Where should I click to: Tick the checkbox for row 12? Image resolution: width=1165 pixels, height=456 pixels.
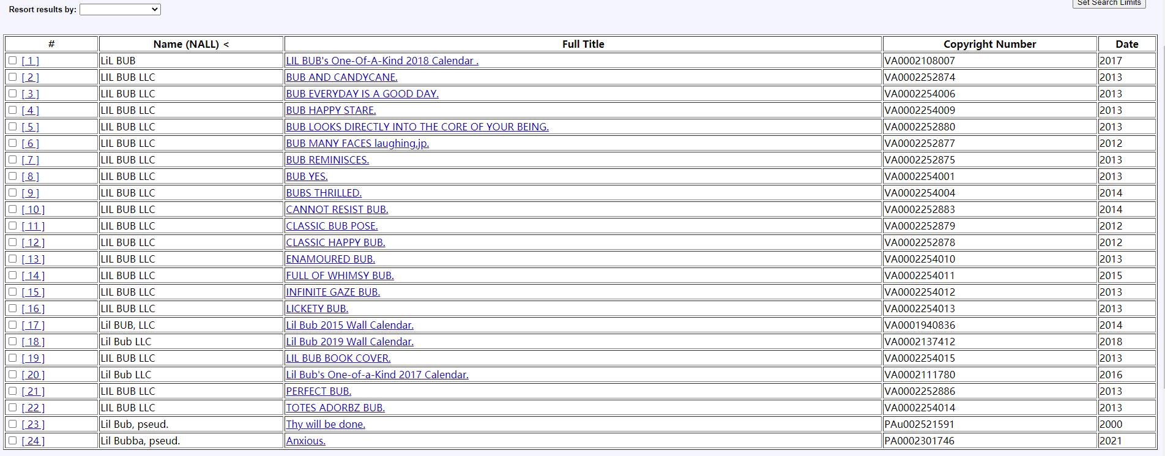[12, 242]
